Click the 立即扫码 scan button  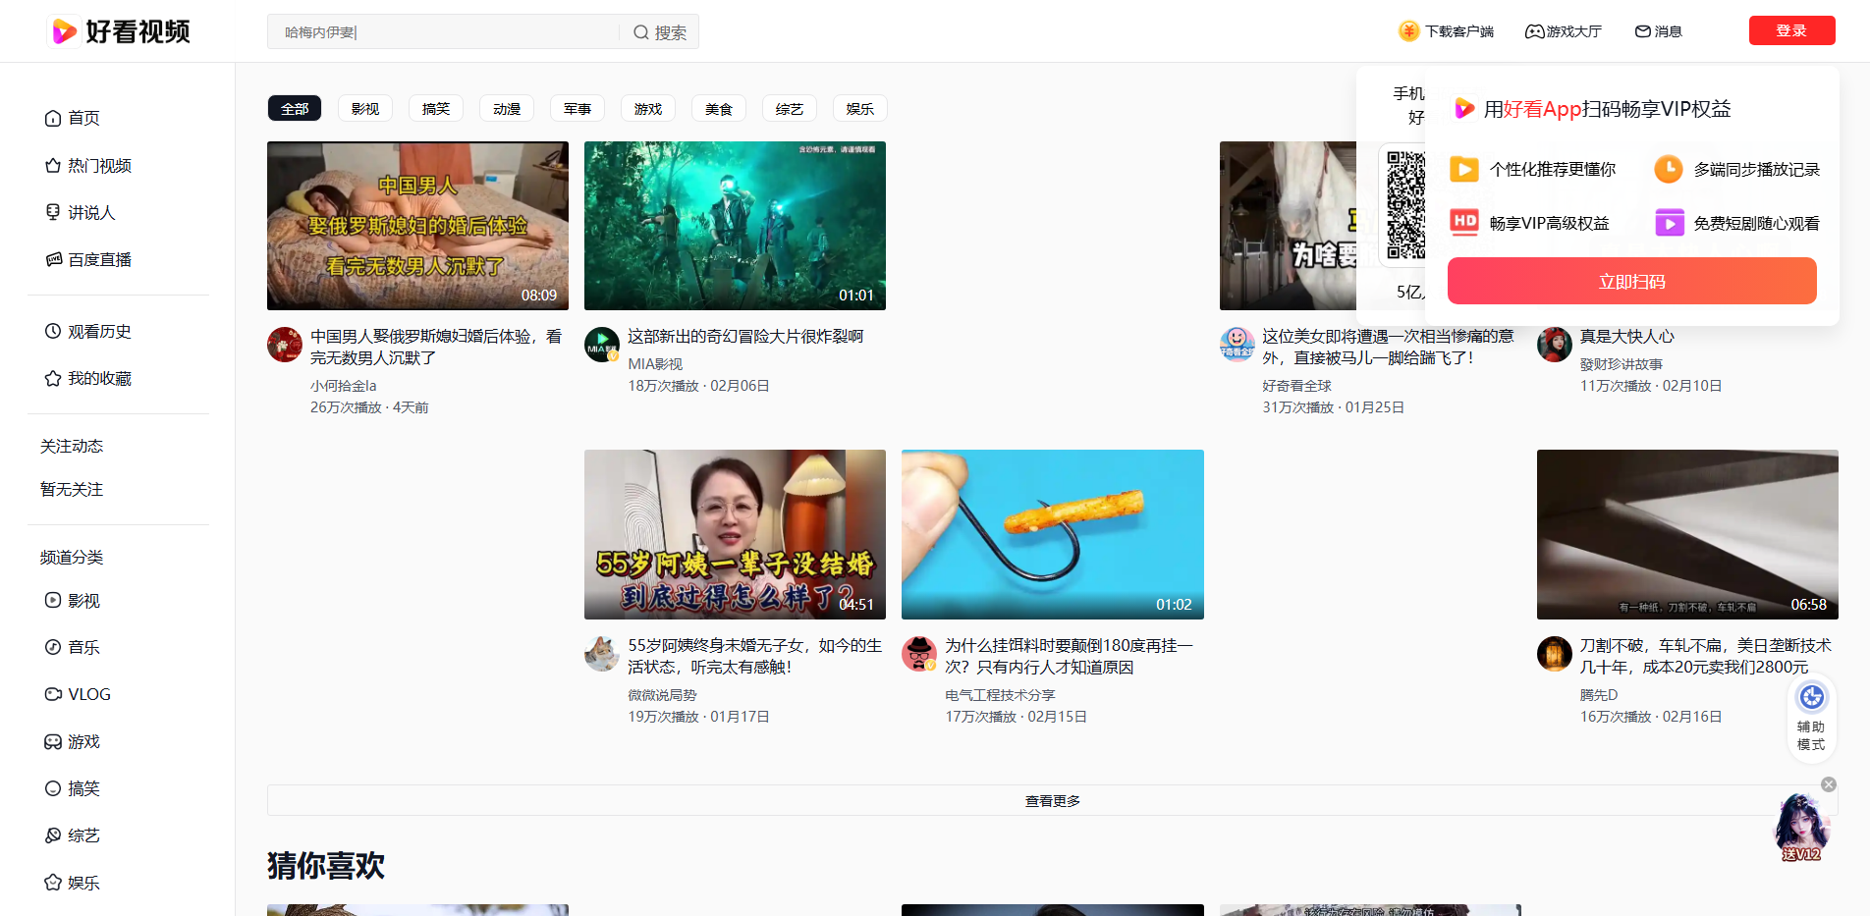pyautogui.click(x=1631, y=280)
